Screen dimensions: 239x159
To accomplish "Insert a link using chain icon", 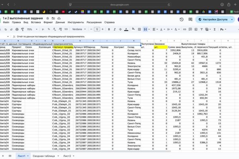I will click(184, 29).
